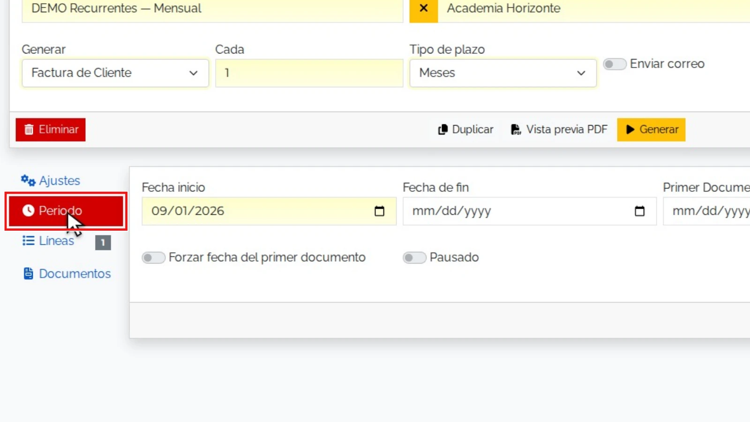Open the Fecha inicio calendar picker icon
Viewport: 750px width, 422px height.
point(379,211)
